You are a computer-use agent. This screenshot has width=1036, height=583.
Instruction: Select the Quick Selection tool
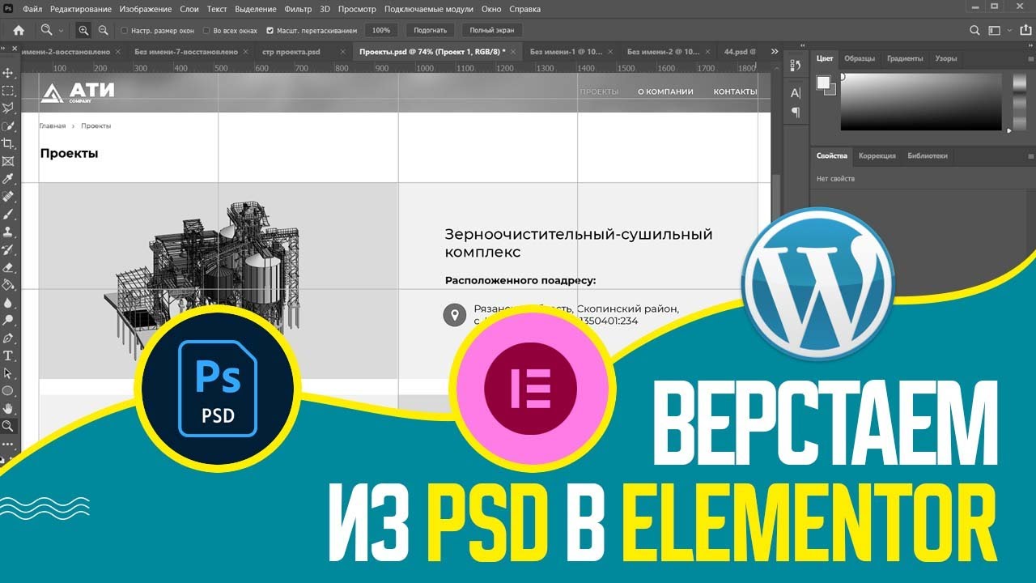(x=8, y=126)
